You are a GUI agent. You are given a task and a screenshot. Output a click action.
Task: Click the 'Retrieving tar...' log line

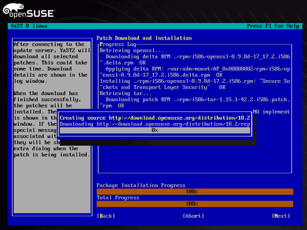click(x=126, y=94)
